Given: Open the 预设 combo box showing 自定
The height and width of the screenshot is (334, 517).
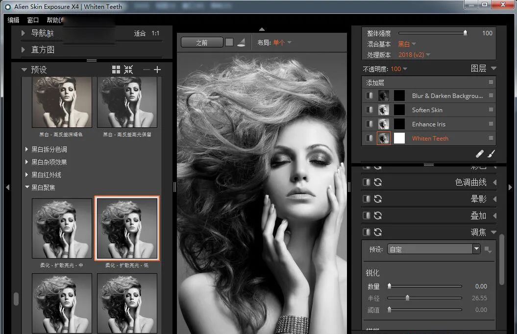Looking at the screenshot, I should tap(434, 249).
